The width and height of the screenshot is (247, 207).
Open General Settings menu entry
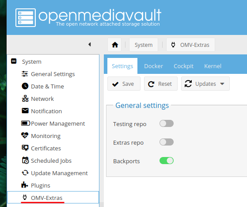[53, 74]
